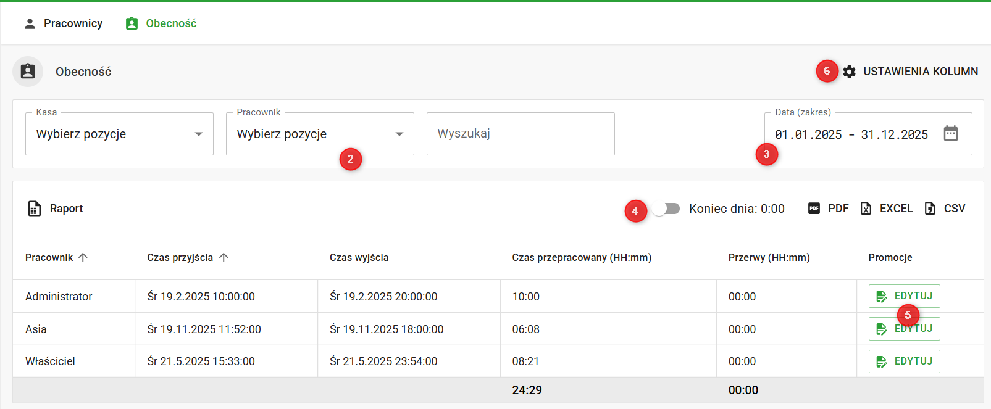The image size is (991, 409).
Task: Click edit icon in Właściciel row
Action: point(882,361)
